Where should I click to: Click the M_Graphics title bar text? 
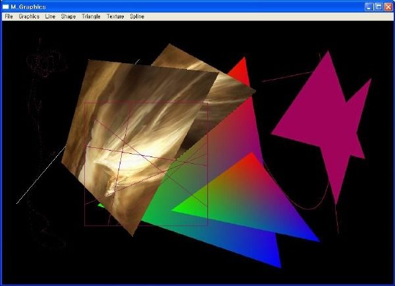(x=28, y=7)
